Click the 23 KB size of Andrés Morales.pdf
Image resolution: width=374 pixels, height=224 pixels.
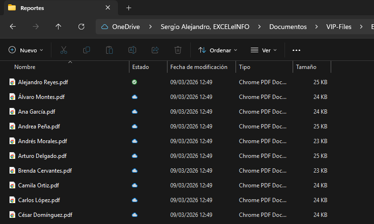coord(320,141)
